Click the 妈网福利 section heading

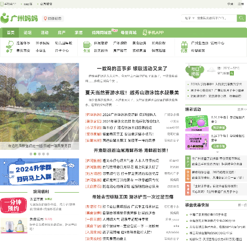click(41, 192)
